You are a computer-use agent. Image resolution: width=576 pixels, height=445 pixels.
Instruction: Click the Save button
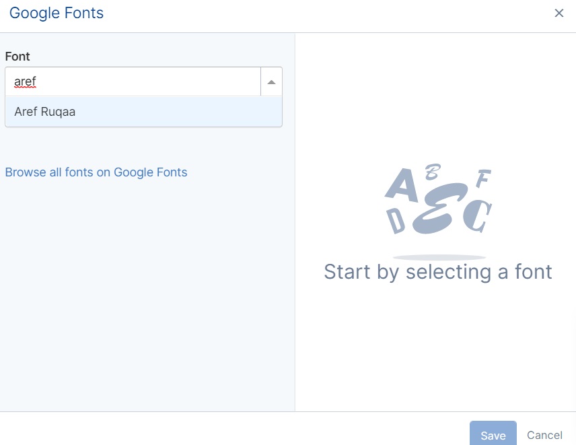pos(493,435)
